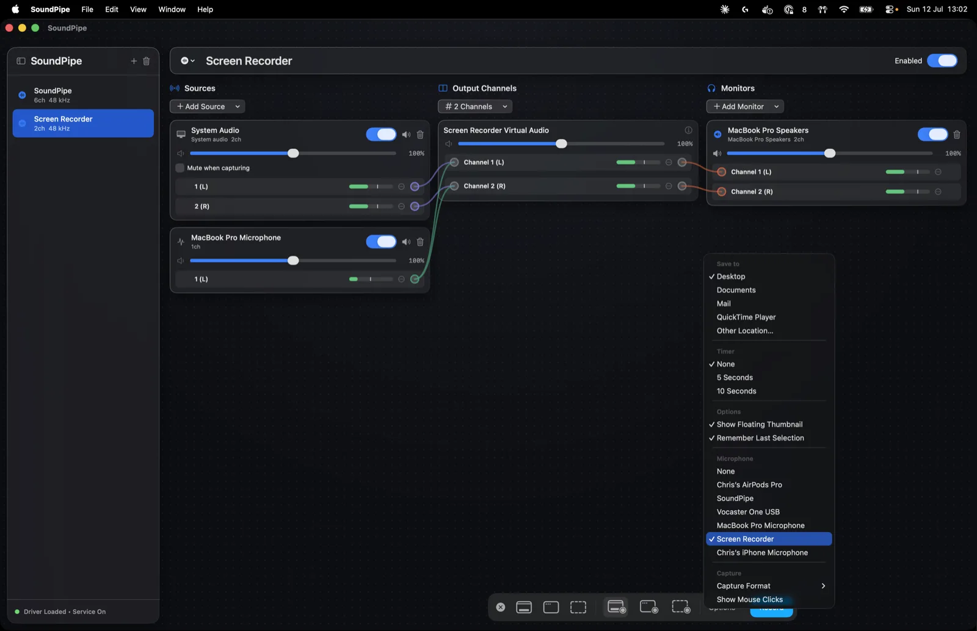Select Screen Recorder 2ch device in sidebar

point(83,123)
